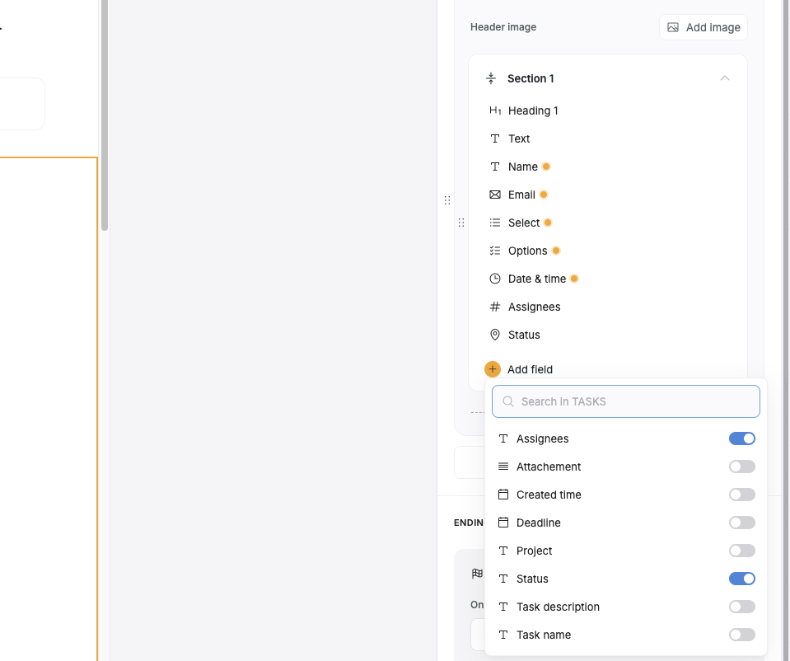Image resolution: width=790 pixels, height=661 pixels.
Task: Click the clock icon for Date & time
Action: pyautogui.click(x=495, y=279)
